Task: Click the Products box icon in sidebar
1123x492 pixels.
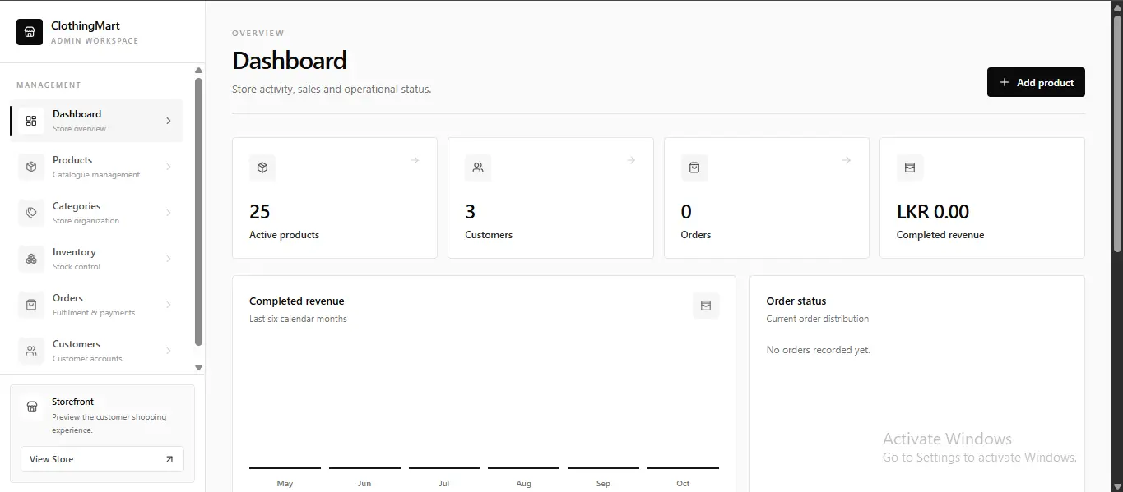Action: 31,167
